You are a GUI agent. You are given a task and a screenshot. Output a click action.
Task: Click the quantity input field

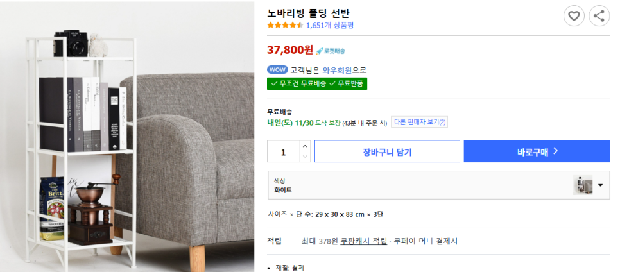tap(283, 152)
